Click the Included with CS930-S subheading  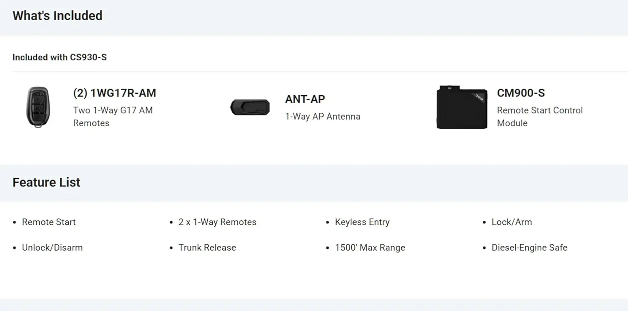(59, 57)
